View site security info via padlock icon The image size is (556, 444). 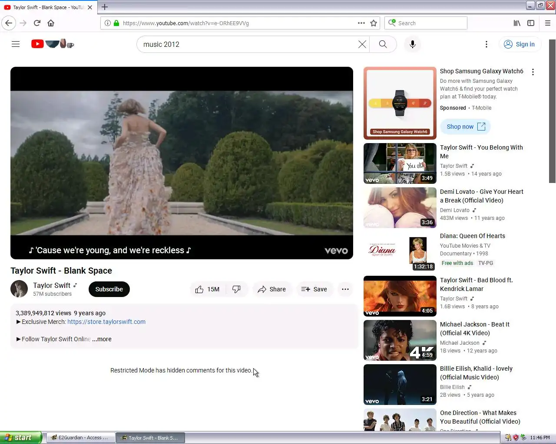click(116, 23)
